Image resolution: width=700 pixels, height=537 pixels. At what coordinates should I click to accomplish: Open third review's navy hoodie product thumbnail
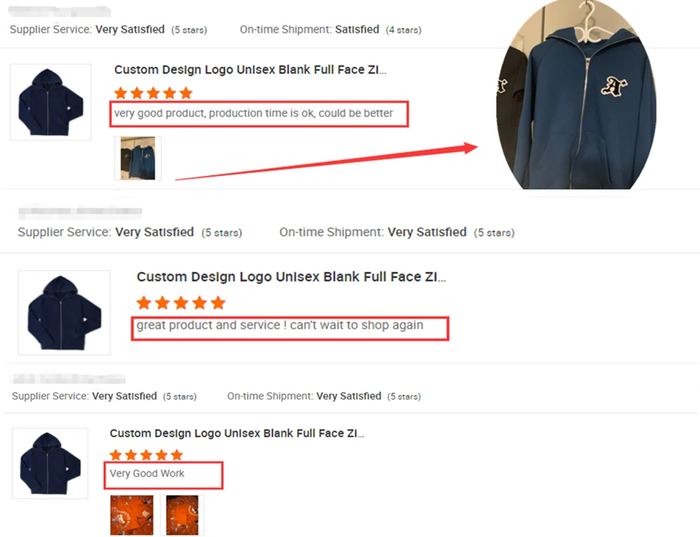50,464
